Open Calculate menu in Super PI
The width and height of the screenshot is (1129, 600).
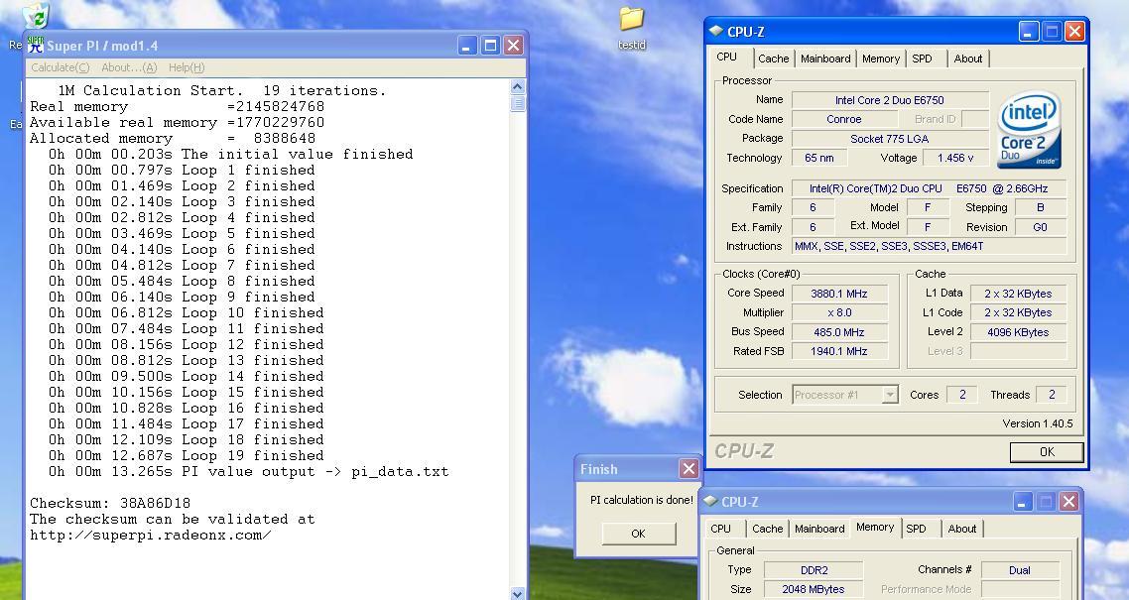click(x=61, y=66)
